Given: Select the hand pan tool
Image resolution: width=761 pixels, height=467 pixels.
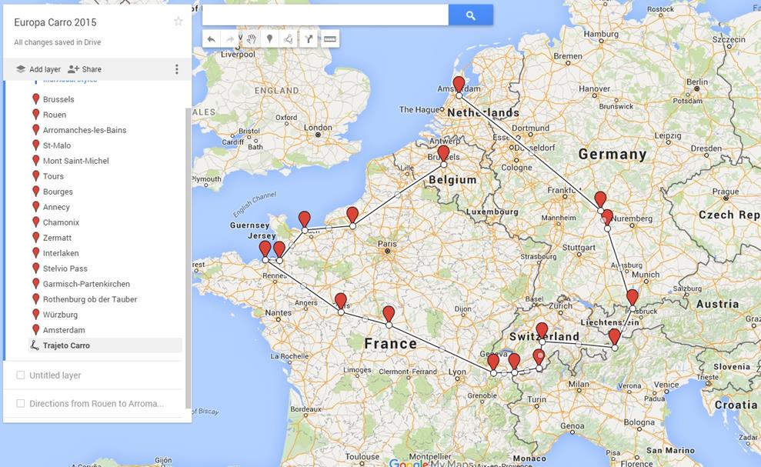Looking at the screenshot, I should tap(251, 39).
